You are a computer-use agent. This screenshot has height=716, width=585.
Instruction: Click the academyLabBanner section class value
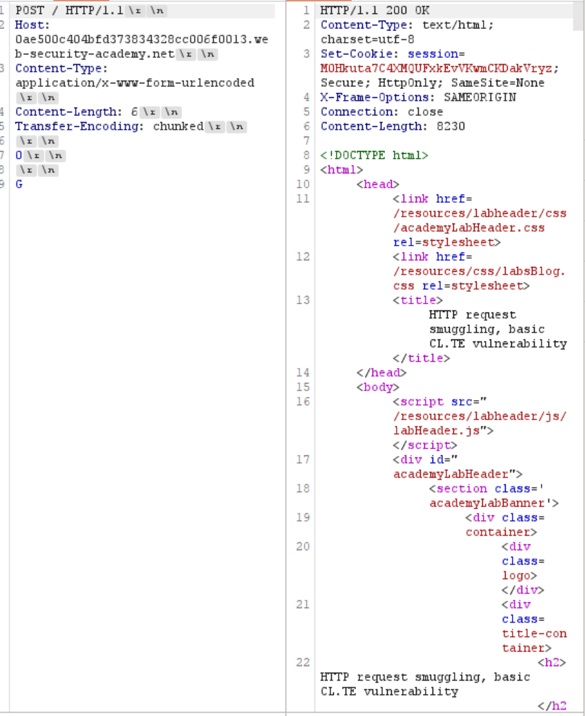[x=493, y=503]
